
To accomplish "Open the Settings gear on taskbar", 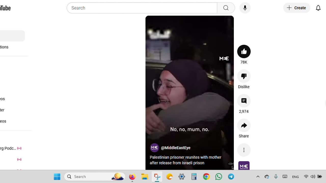I will coord(182,177).
